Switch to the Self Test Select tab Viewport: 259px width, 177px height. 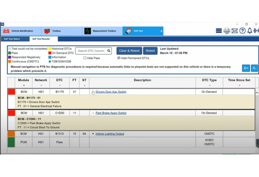tap(13, 39)
